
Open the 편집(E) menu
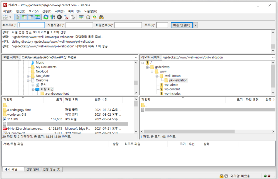tap(21, 11)
